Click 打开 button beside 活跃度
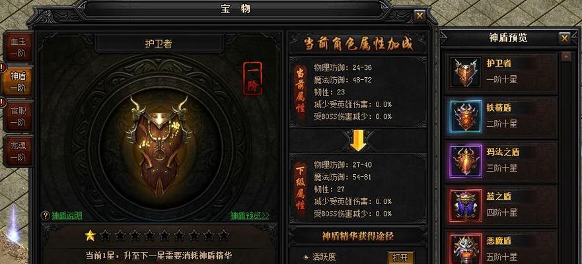This screenshot has width=582, height=264. click(x=400, y=257)
